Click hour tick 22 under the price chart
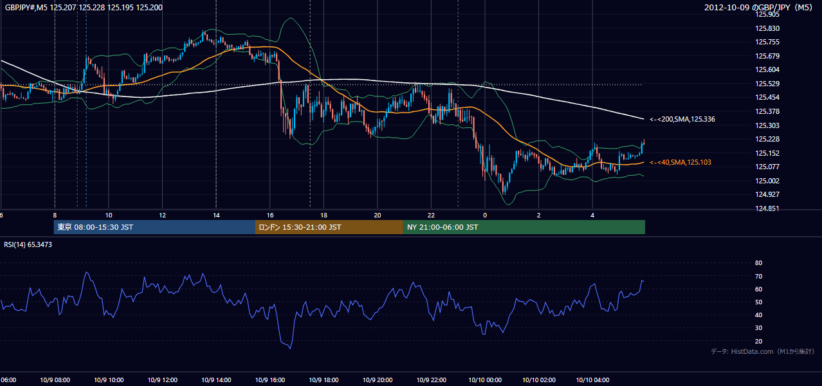The height and width of the screenshot is (386, 822). [431, 216]
